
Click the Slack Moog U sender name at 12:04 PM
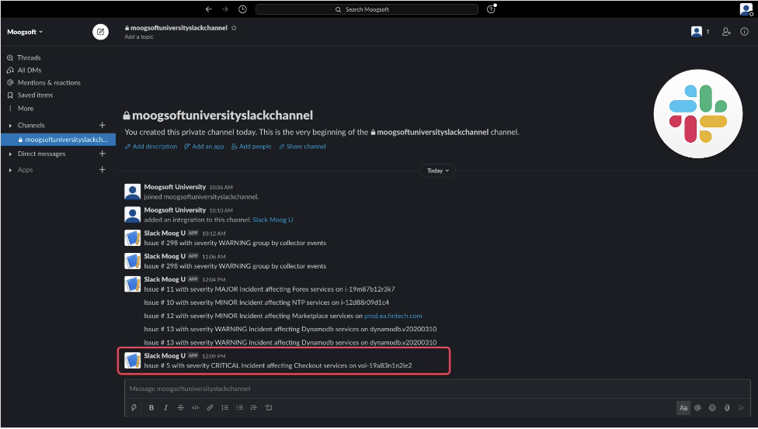point(165,279)
